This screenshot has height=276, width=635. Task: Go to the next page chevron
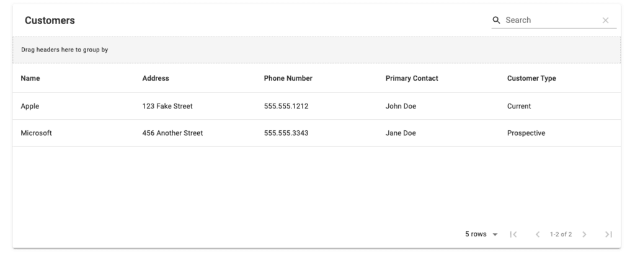pyautogui.click(x=584, y=234)
